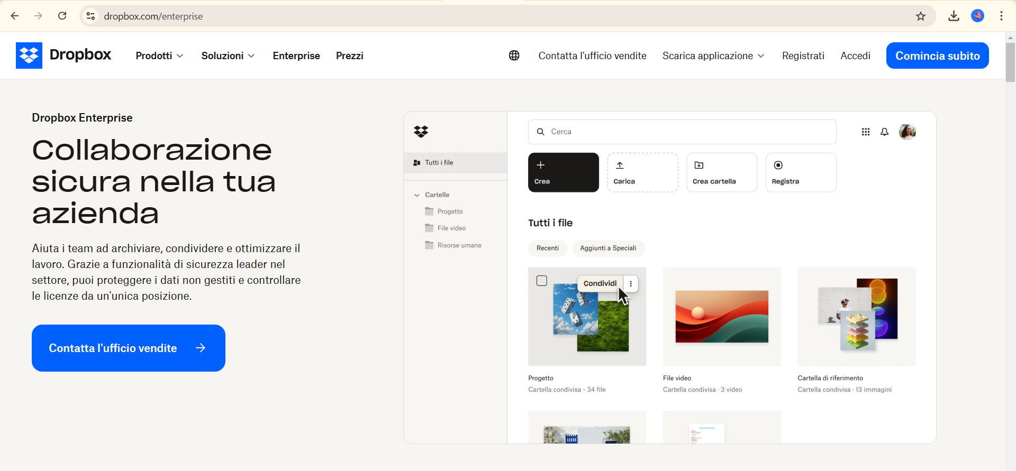
Task: Click the Comincia subito button
Action: click(938, 56)
